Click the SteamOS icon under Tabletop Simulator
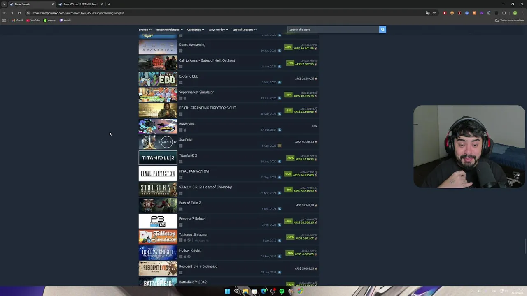 pyautogui.click(x=189, y=240)
